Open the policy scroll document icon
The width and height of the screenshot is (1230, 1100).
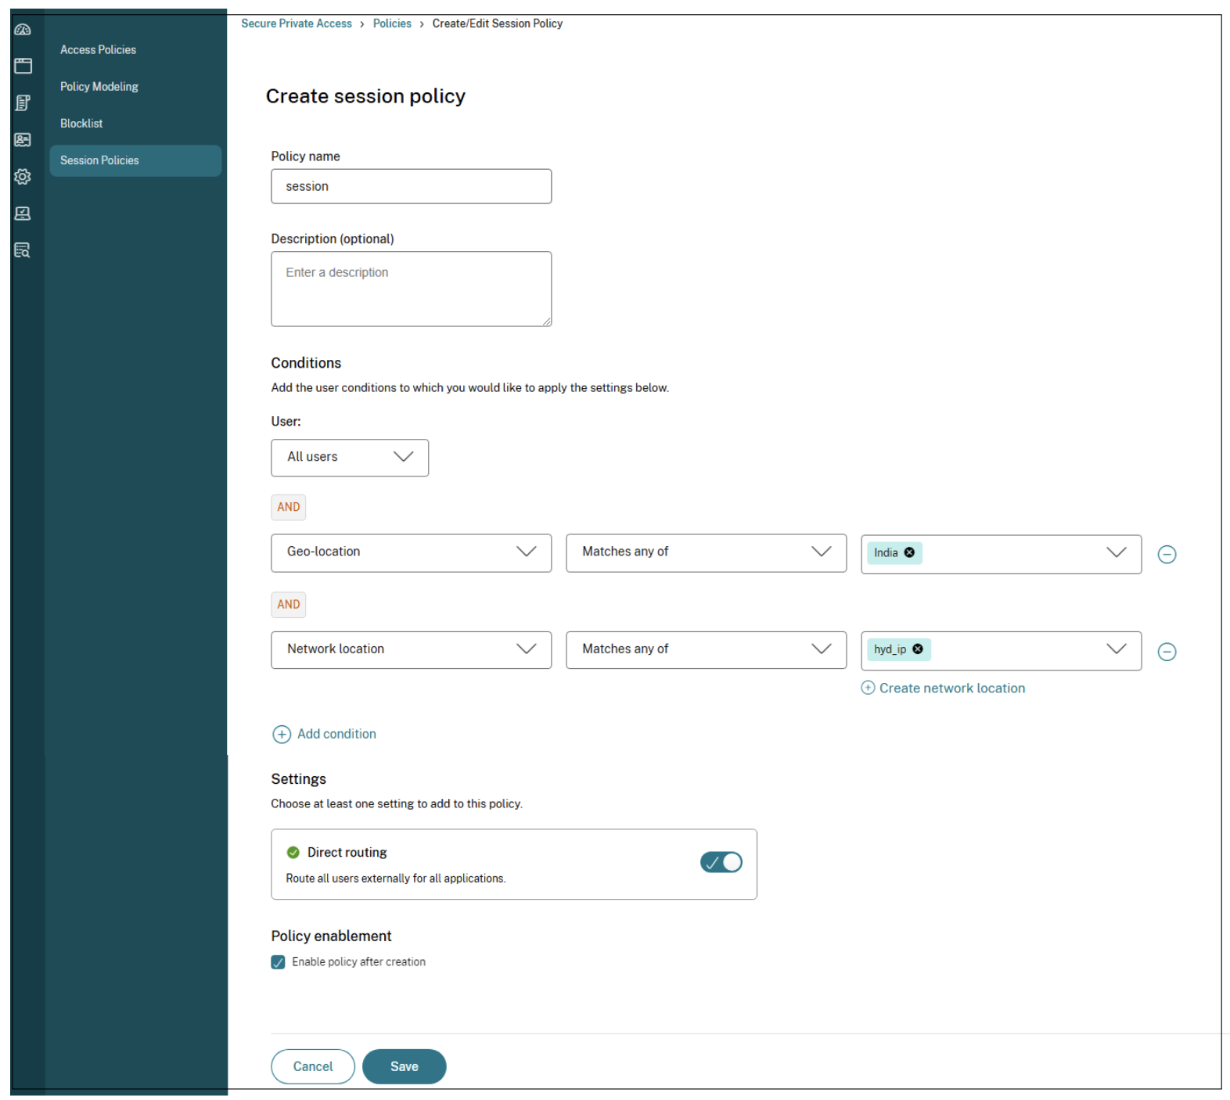tap(23, 103)
